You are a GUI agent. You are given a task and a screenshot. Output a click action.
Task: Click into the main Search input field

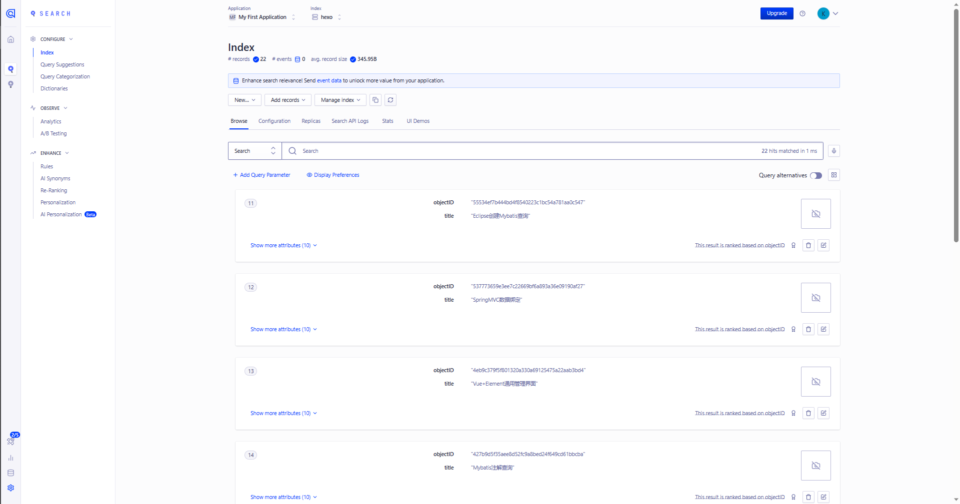[525, 151]
